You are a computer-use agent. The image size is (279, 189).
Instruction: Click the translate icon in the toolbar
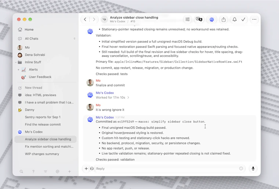click(x=199, y=19)
